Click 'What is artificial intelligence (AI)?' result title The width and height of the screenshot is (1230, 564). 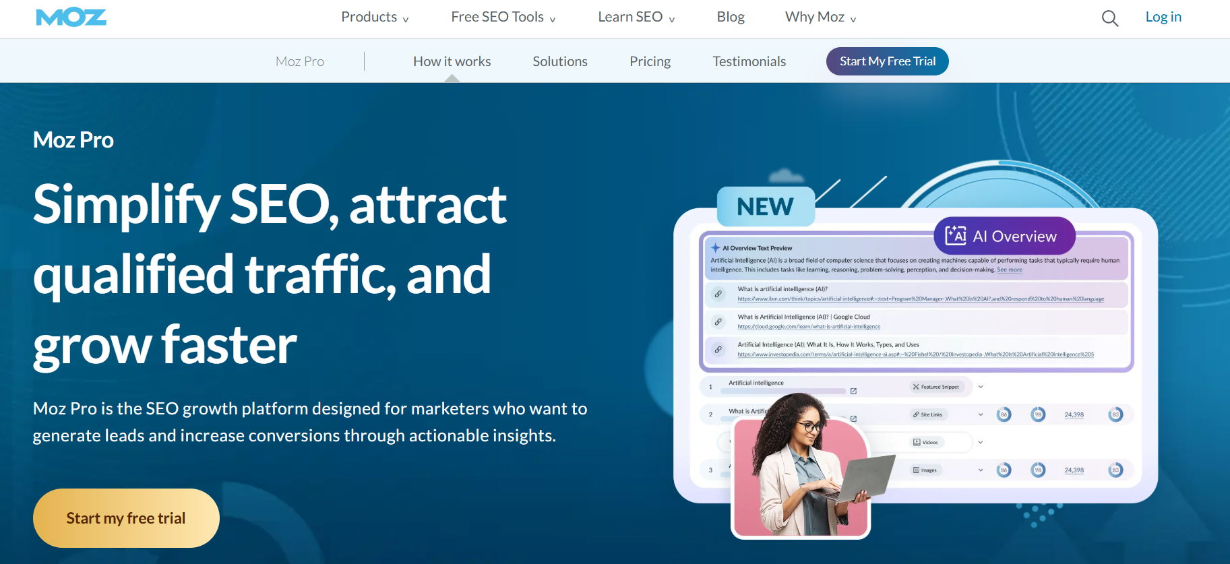coord(782,289)
